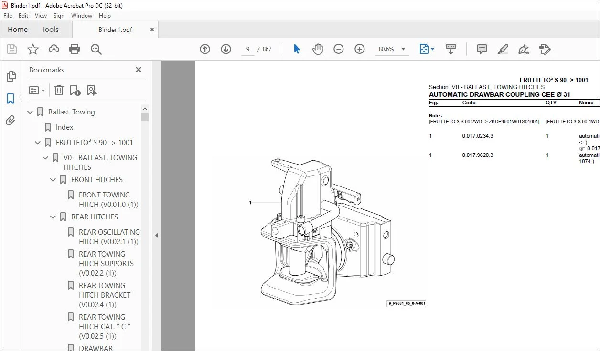Zoom out with minus icon

point(339,49)
